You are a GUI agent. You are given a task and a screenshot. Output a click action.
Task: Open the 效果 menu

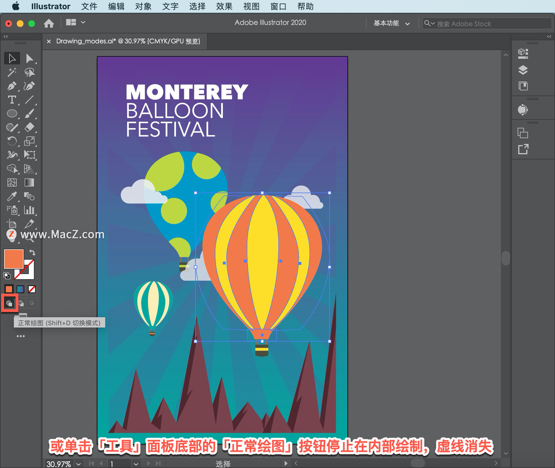coord(224,6)
